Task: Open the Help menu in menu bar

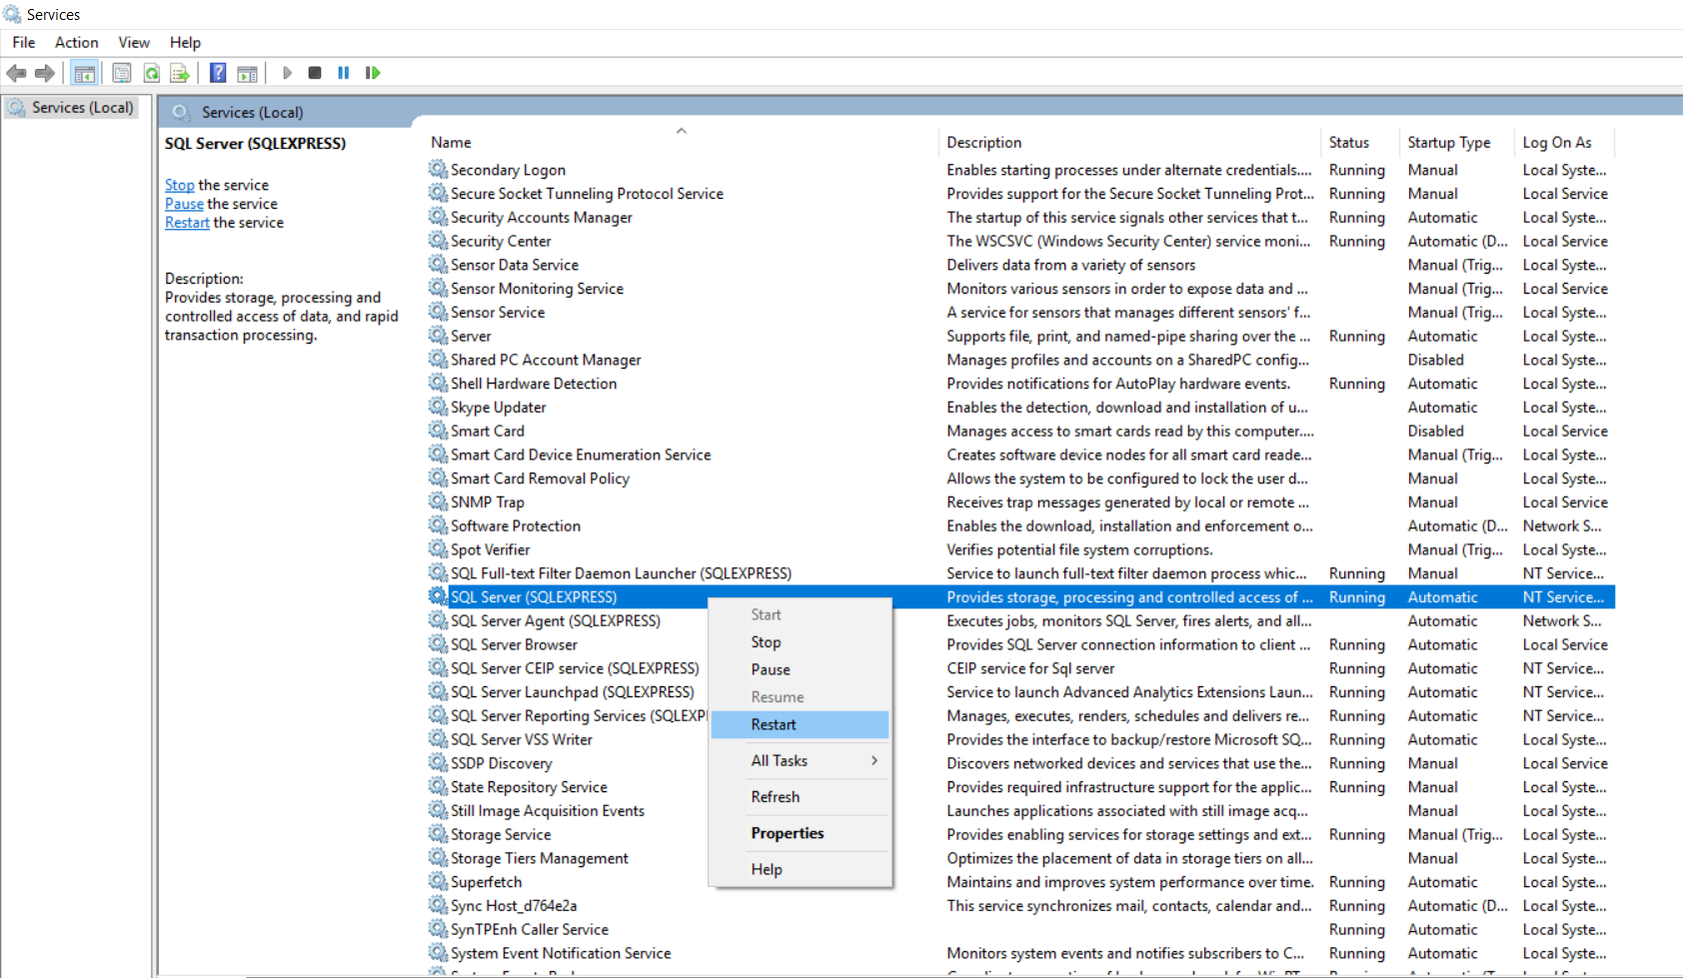Action: point(185,42)
